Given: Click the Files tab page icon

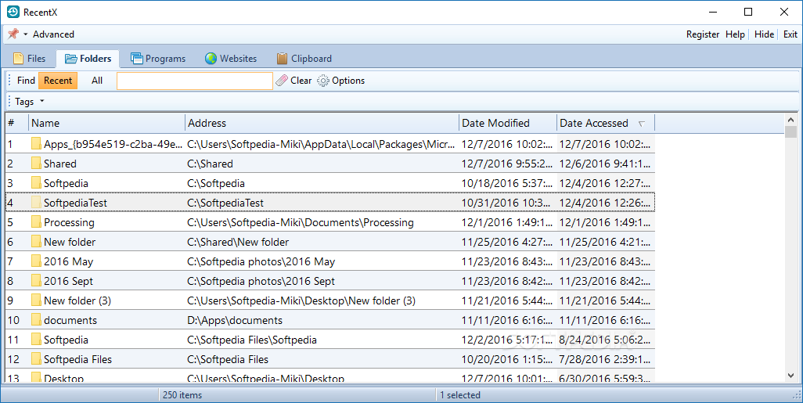Looking at the screenshot, I should [18, 59].
